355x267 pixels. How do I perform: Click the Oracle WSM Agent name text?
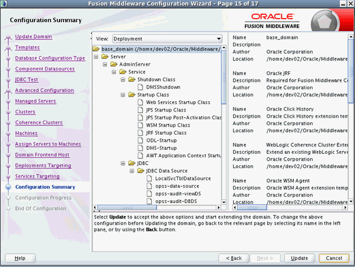[x=288, y=181]
